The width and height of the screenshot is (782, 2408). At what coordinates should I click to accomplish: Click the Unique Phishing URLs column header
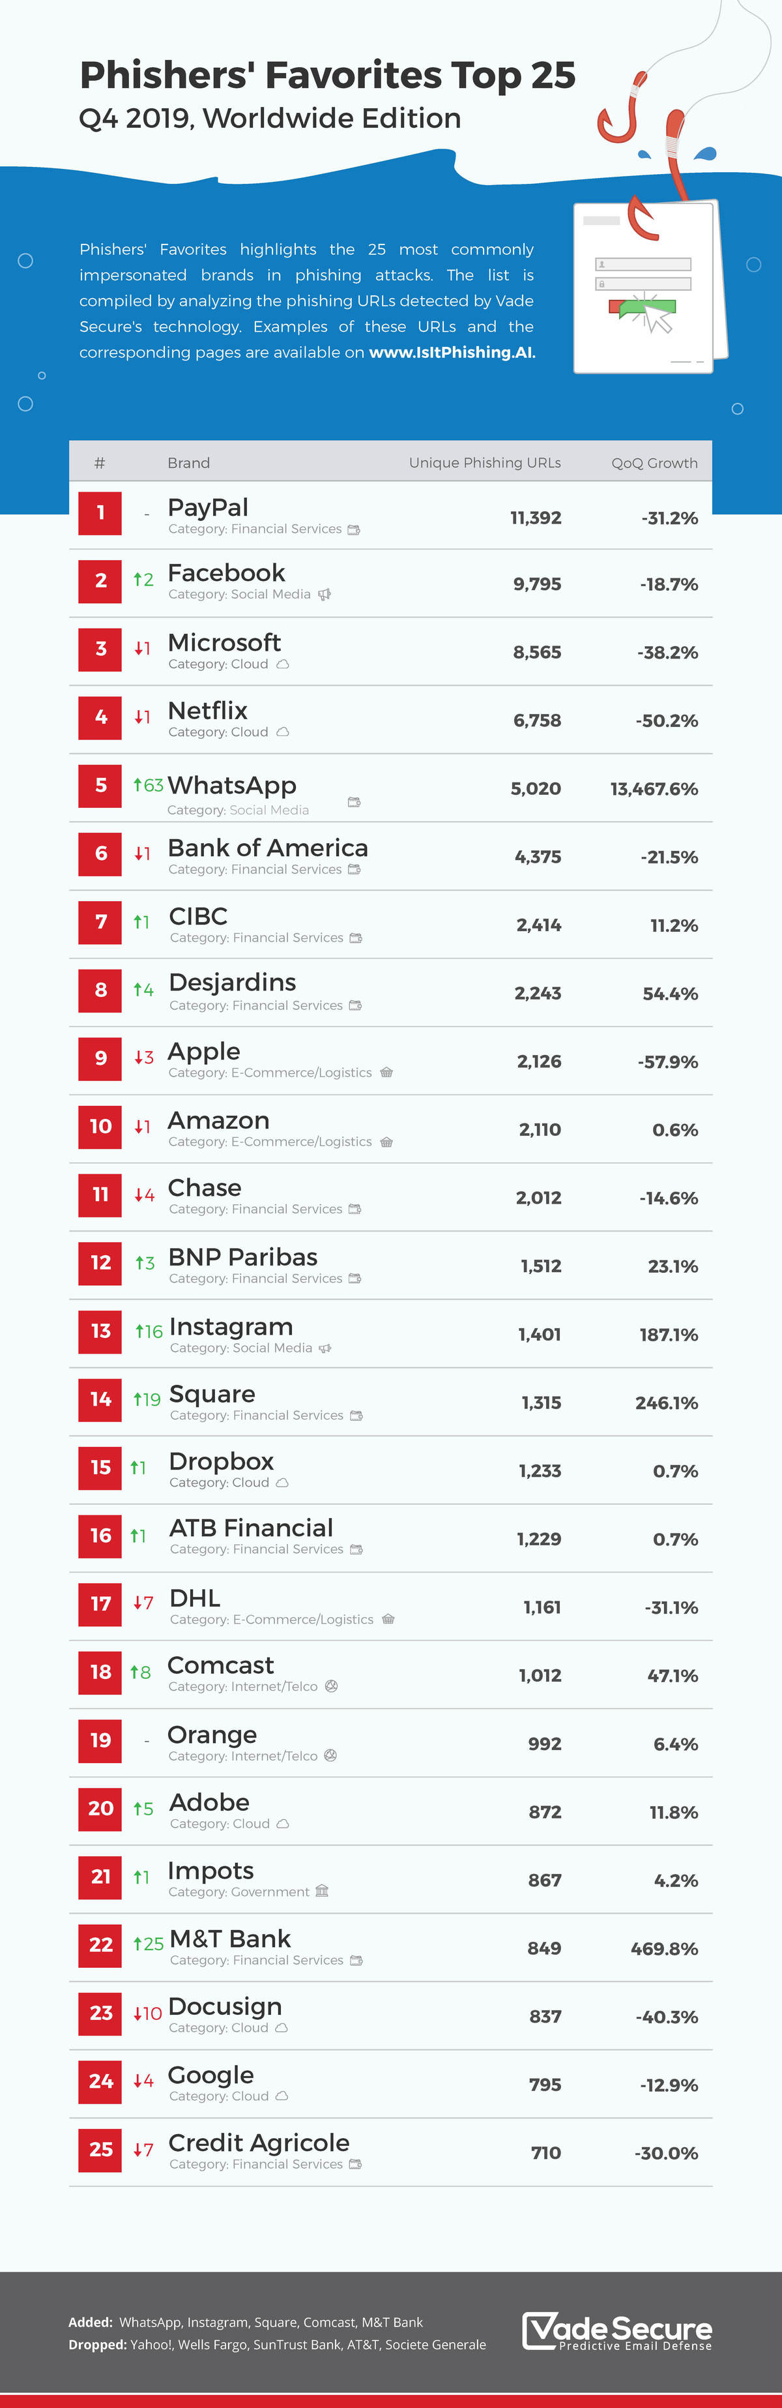[x=484, y=463]
